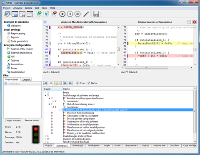Switch to the Graph tab
The width and height of the screenshot is (200, 155).
tap(107, 145)
